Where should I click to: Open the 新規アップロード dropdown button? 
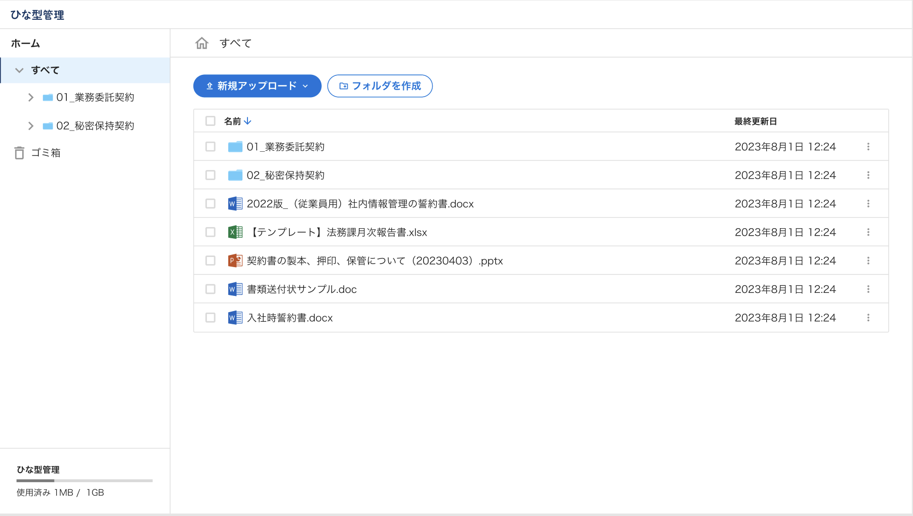[x=257, y=86]
